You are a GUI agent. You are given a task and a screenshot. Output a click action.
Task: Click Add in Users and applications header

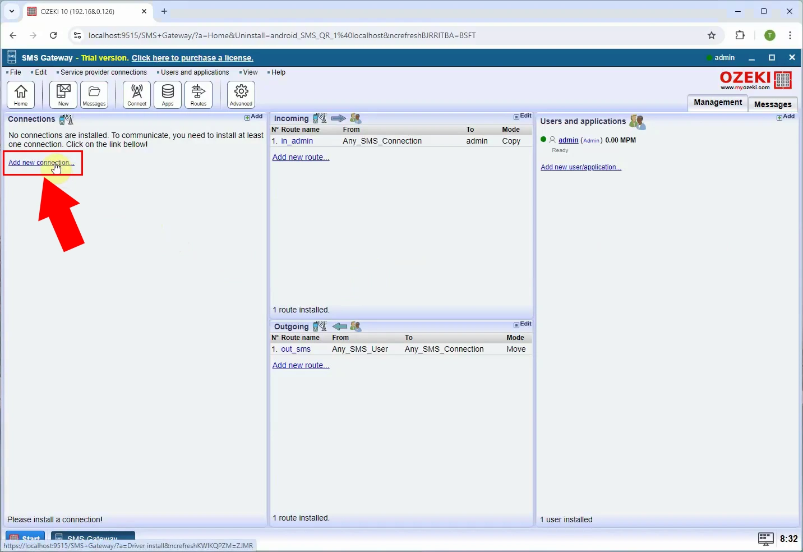pyautogui.click(x=786, y=117)
